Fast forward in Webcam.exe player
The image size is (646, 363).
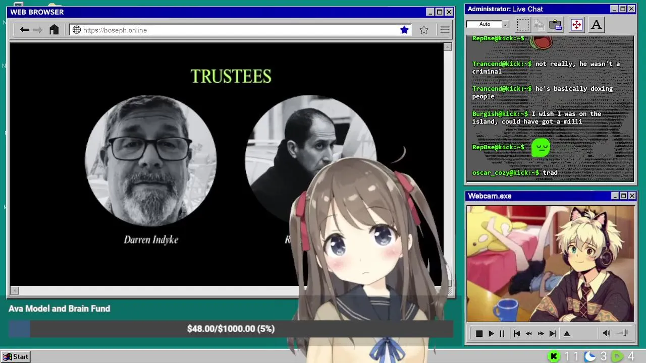tap(541, 333)
